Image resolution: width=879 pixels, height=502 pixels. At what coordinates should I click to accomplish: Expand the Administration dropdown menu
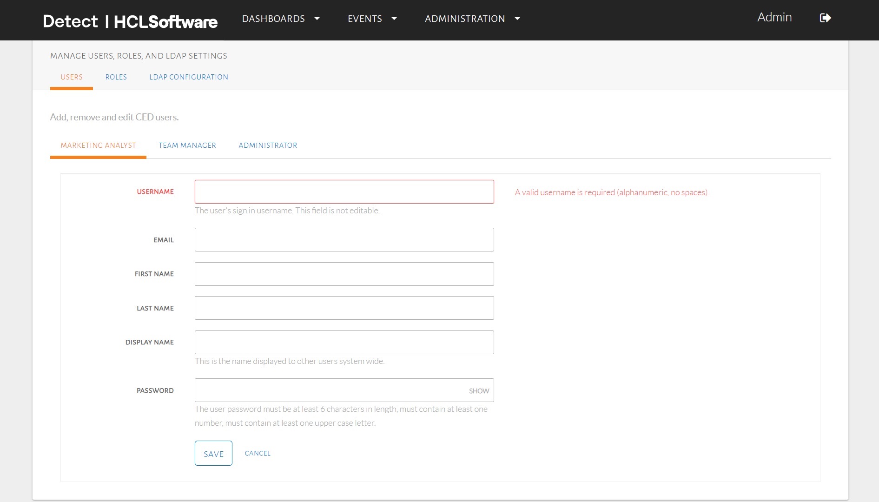472,19
